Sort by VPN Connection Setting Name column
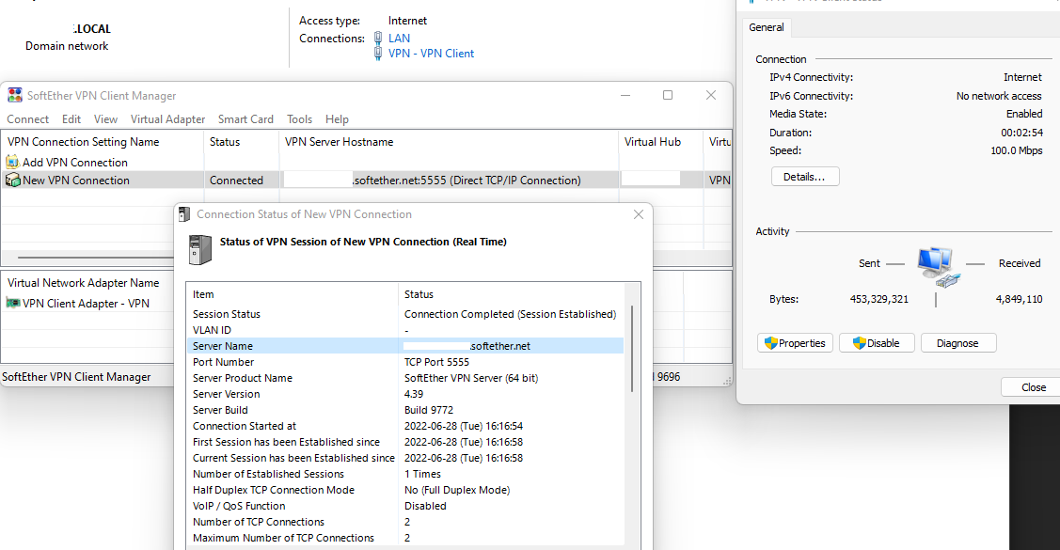The width and height of the screenshot is (1060, 550). [x=103, y=142]
